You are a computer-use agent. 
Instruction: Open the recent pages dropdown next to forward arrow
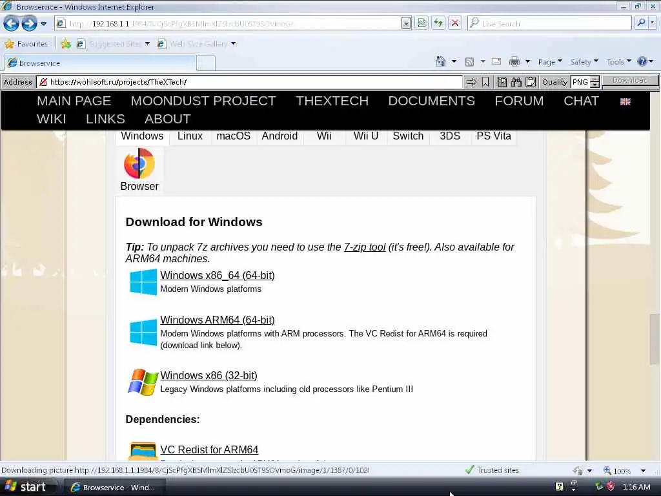point(43,24)
